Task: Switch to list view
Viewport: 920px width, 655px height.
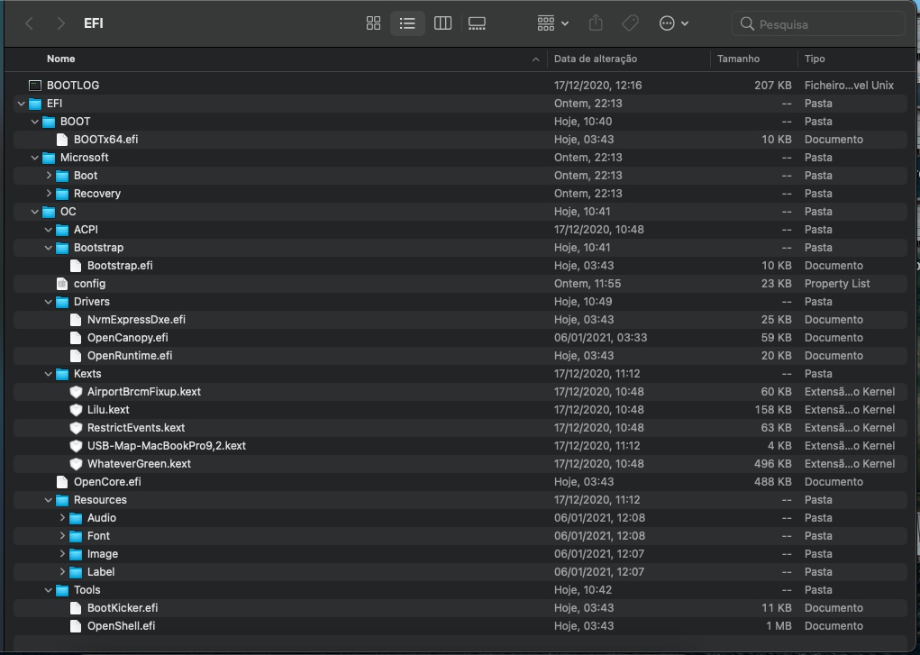Action: [x=407, y=23]
